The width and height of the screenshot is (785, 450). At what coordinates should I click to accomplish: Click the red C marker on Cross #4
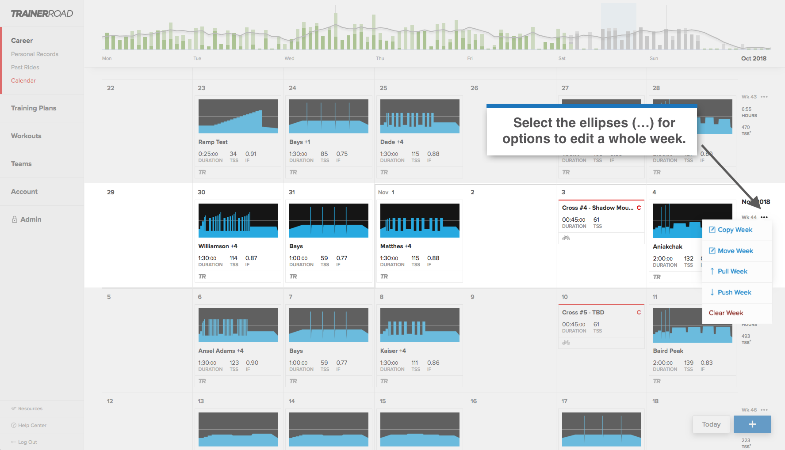(639, 208)
